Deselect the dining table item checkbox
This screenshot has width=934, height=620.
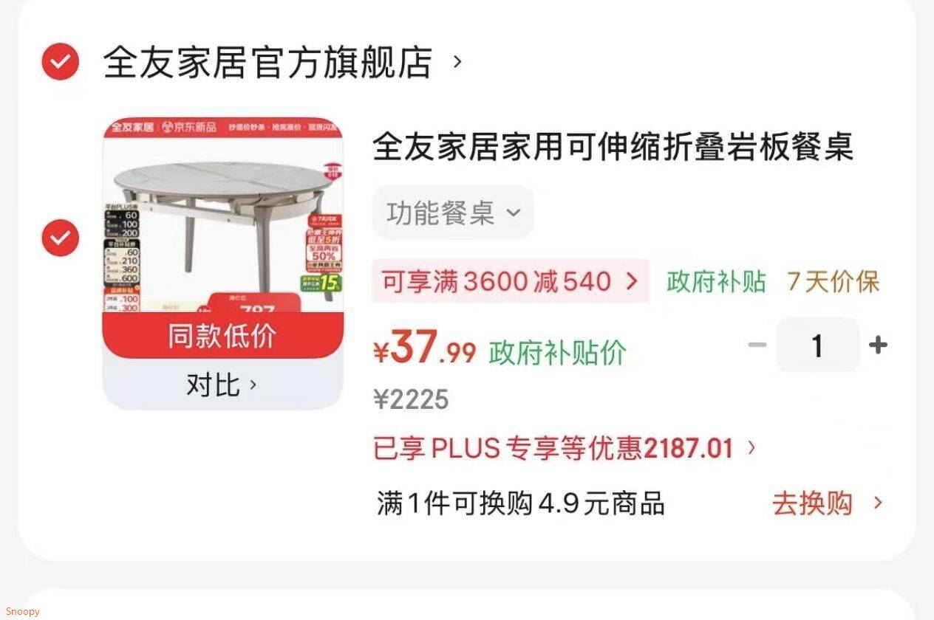click(60, 238)
